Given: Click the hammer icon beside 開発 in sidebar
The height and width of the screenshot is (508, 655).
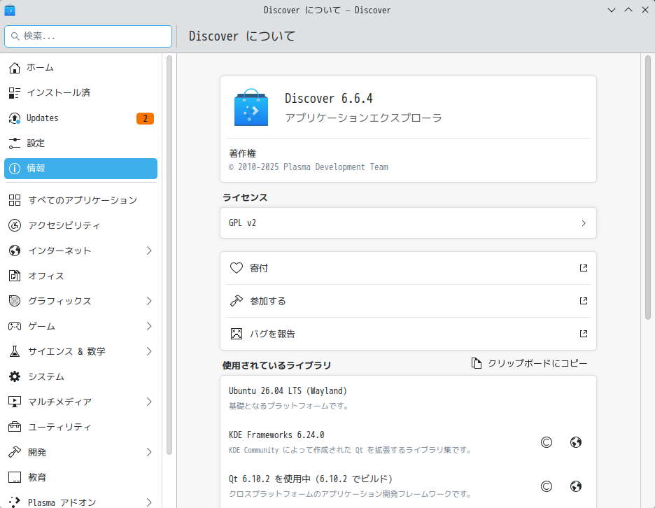Looking at the screenshot, I should pos(15,452).
